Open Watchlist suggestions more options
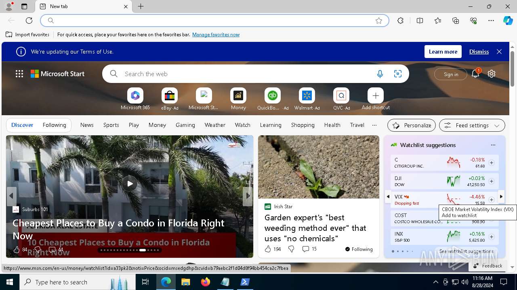Screen dimensions: 517x290 click(x=493, y=145)
